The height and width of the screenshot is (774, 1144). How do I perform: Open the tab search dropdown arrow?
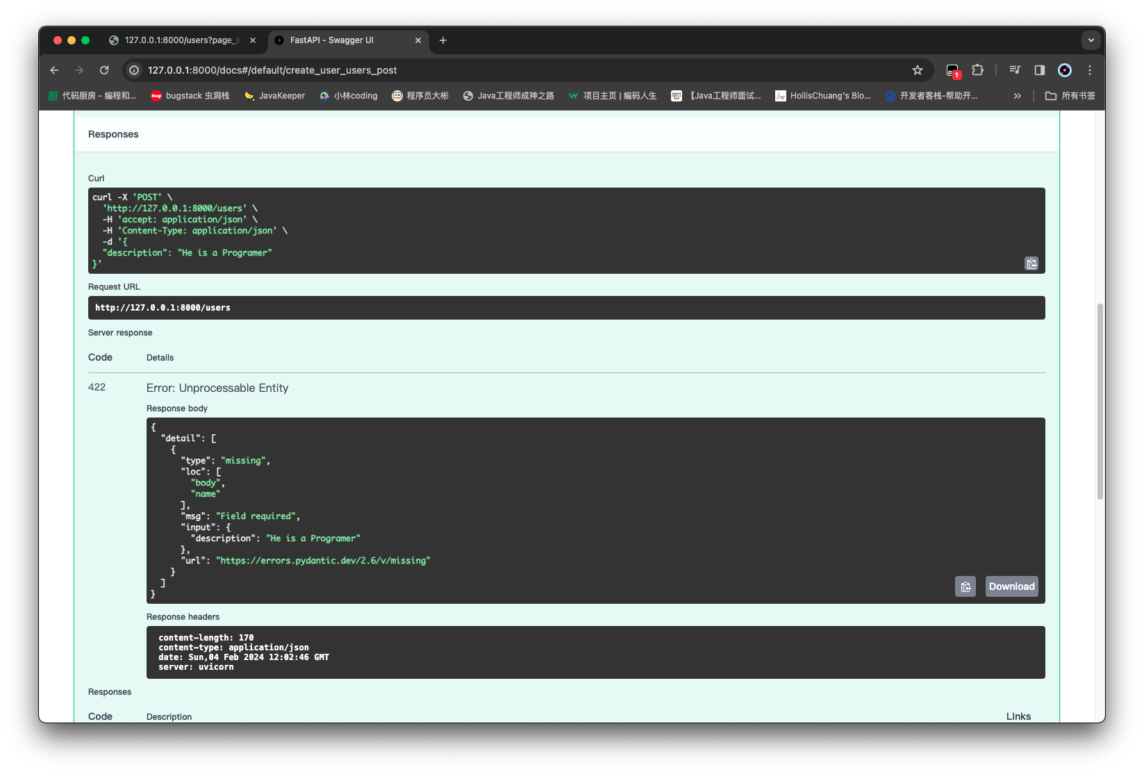click(1091, 40)
